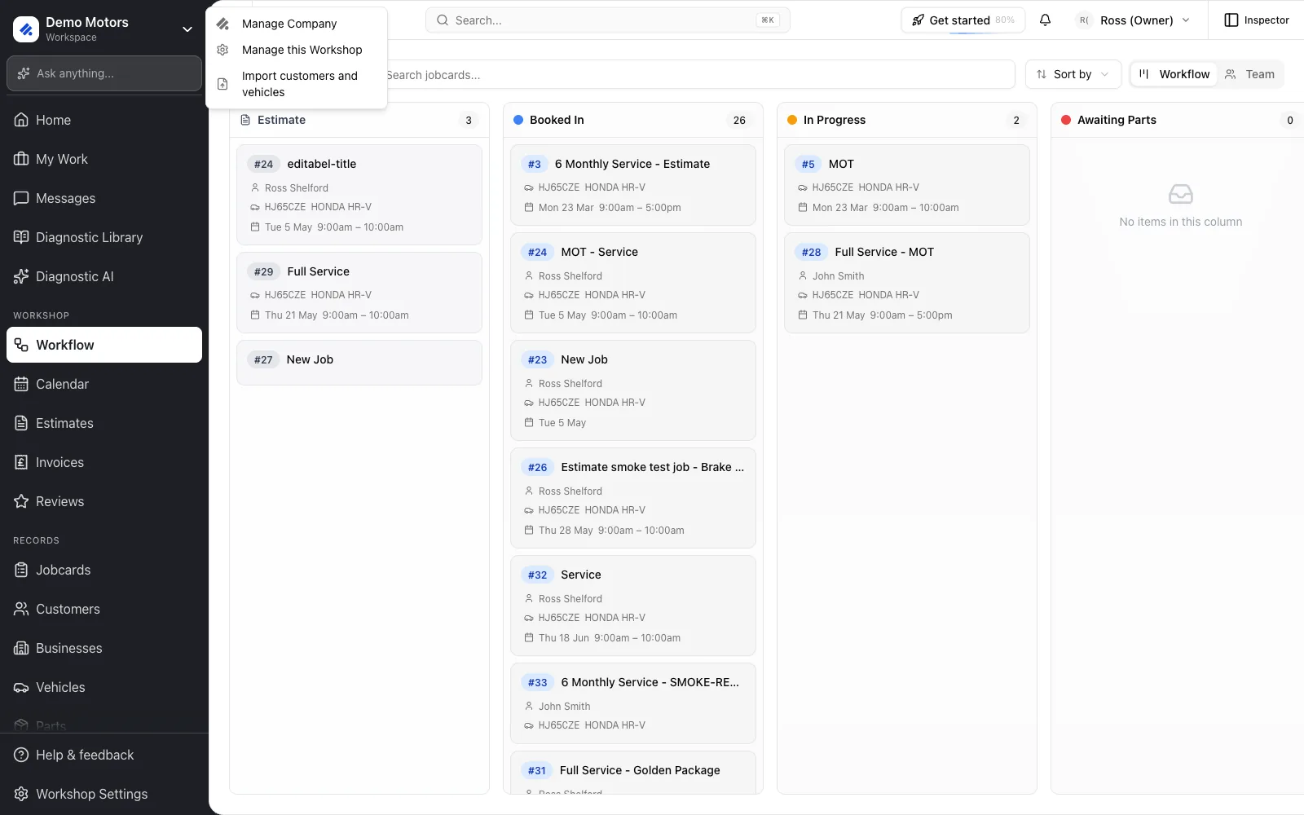
Task: Click the Help & feedback question icon
Action: click(x=21, y=755)
